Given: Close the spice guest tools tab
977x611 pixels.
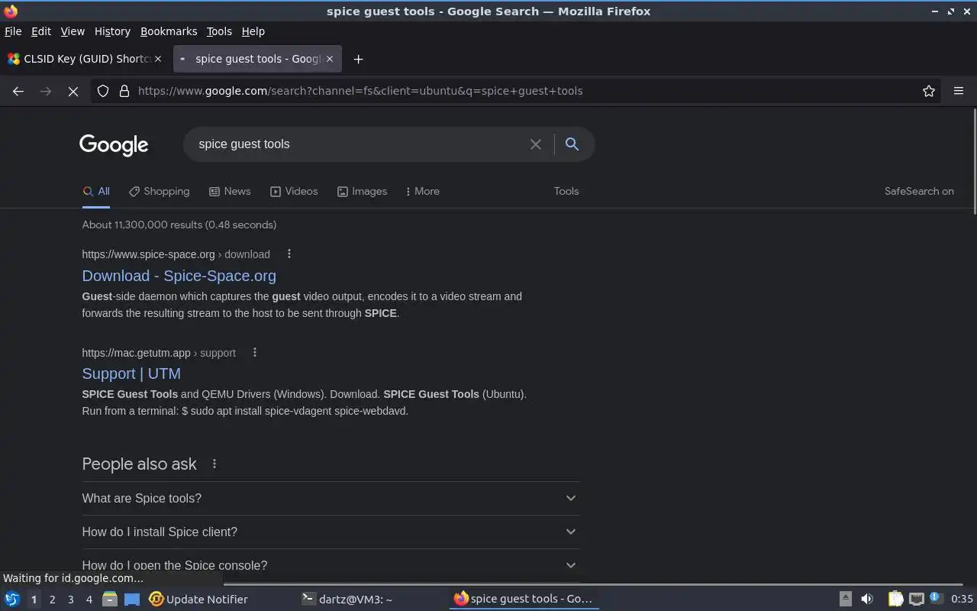Looking at the screenshot, I should click(330, 59).
